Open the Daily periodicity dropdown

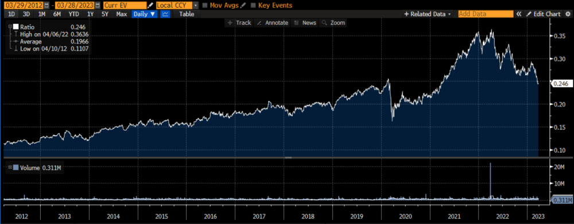tap(144, 14)
